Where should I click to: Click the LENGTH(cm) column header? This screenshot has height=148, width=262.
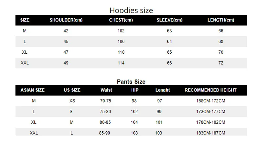[x=221, y=20]
